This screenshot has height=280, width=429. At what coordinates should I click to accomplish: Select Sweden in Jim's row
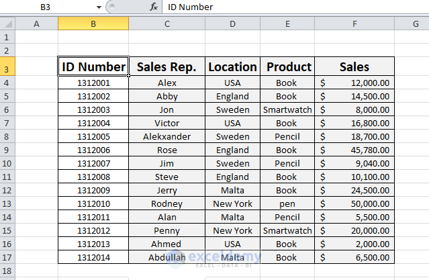click(x=232, y=163)
